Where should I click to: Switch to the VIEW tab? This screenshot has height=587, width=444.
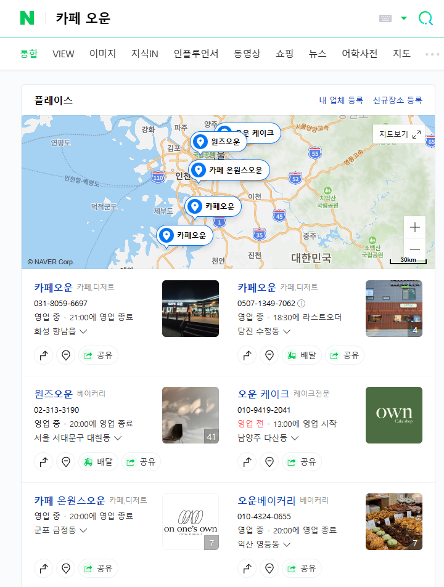click(64, 54)
